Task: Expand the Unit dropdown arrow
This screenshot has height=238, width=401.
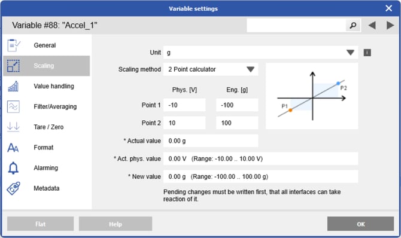Action: pos(350,53)
